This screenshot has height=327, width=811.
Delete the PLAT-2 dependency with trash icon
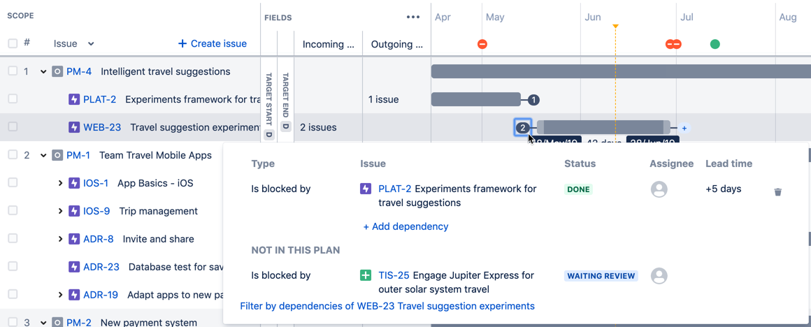click(x=777, y=191)
